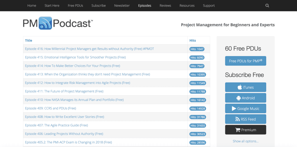Open the RSS Feed button
The image size is (297, 147).
click(x=245, y=119)
